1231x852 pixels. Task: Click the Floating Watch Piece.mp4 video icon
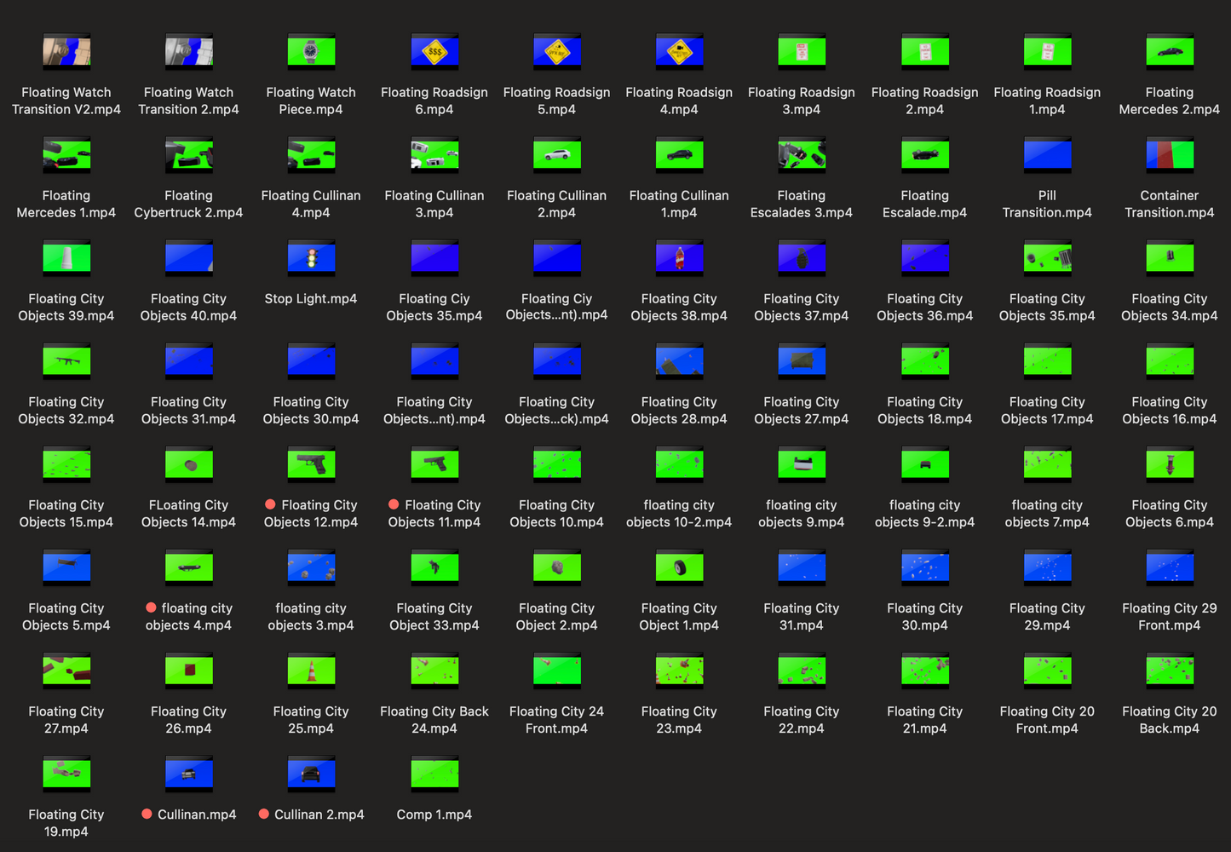(x=311, y=52)
